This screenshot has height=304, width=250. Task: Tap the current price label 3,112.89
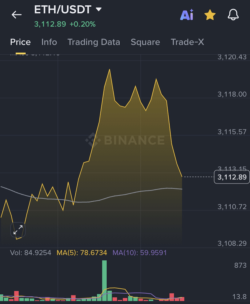click(232, 177)
